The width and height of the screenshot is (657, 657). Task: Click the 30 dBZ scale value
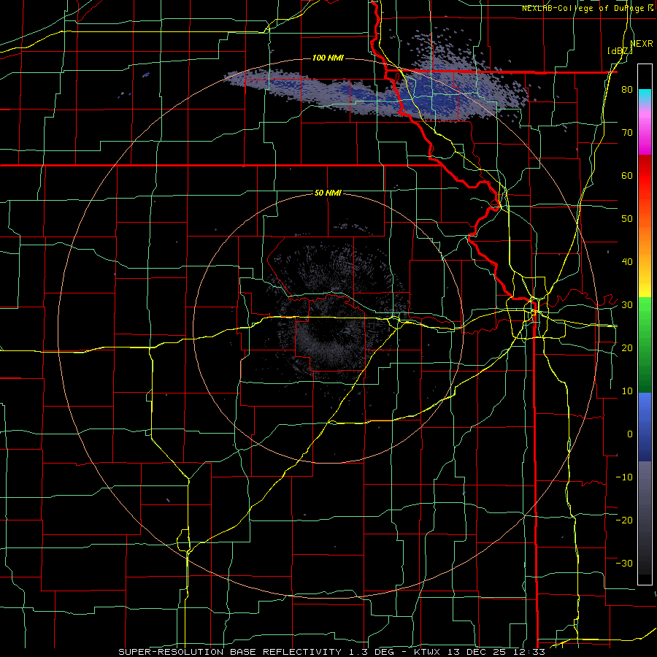pos(627,305)
